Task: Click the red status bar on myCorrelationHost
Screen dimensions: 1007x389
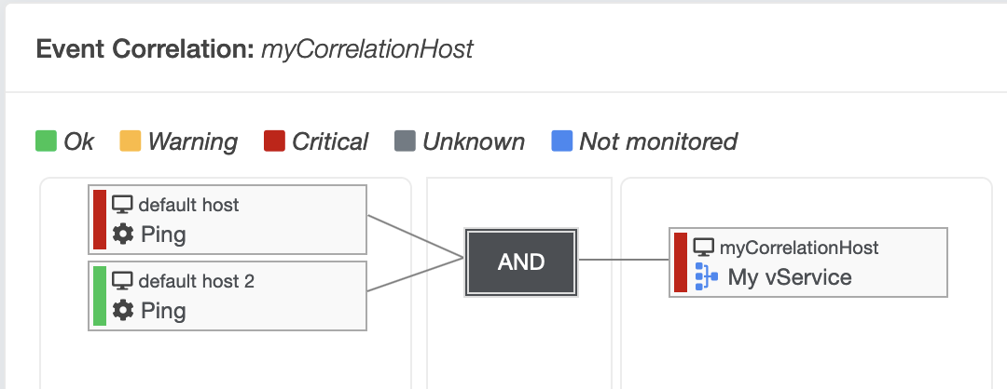Action: pyautogui.click(x=681, y=262)
